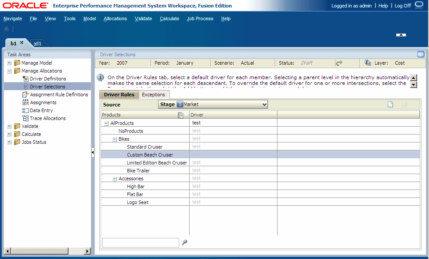The image size is (429, 259).
Task: Click the filter icon on Products column
Action: (181, 114)
